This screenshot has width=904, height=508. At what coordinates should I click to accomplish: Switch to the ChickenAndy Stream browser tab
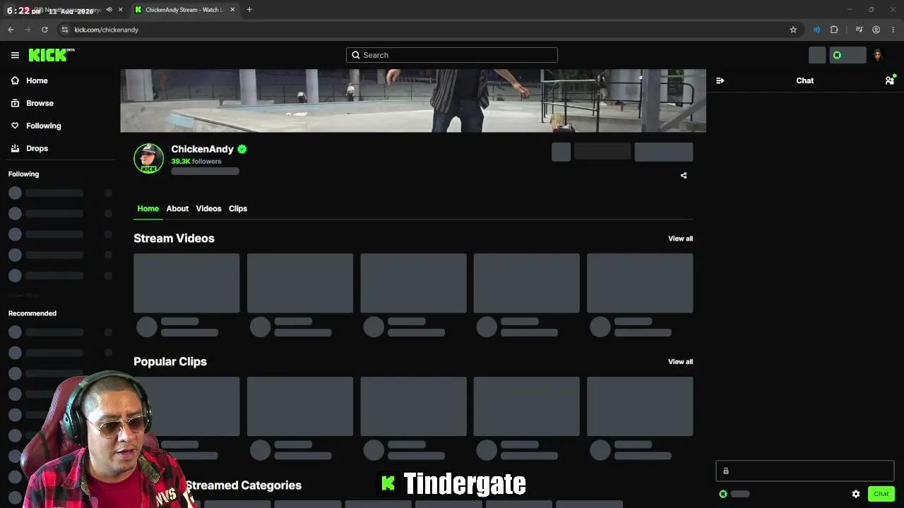coord(185,10)
